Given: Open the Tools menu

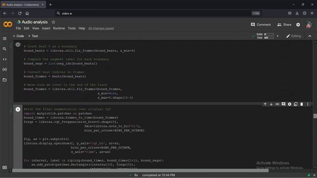Looking at the screenshot, I should click(x=71, y=28).
